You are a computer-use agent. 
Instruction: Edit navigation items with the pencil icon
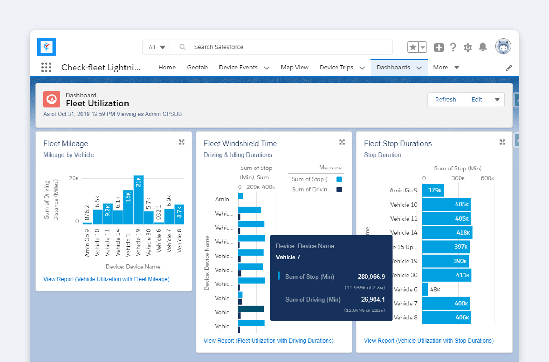(x=509, y=68)
